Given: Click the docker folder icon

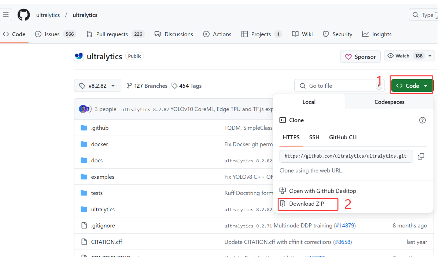Looking at the screenshot, I should pos(84,144).
